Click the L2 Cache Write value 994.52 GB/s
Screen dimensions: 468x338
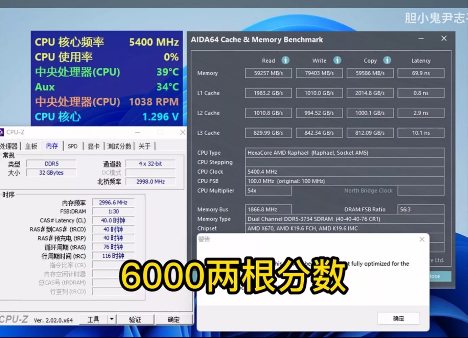point(319,113)
